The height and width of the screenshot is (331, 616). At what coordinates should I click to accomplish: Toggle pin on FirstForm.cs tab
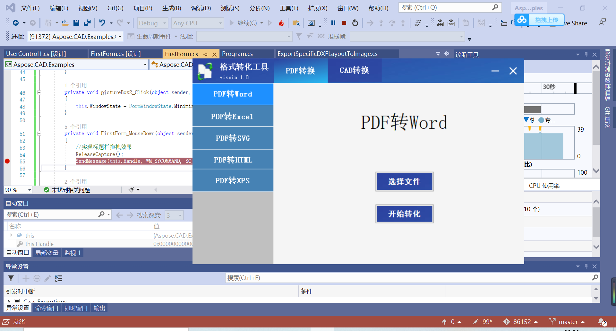click(205, 54)
